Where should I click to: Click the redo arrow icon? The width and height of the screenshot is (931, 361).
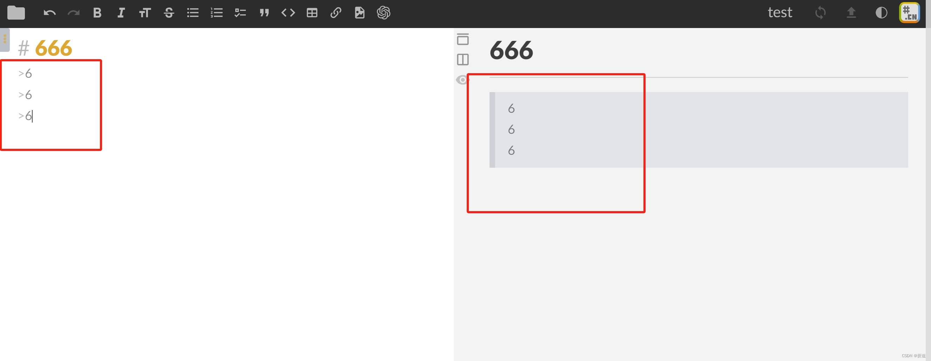click(x=73, y=13)
